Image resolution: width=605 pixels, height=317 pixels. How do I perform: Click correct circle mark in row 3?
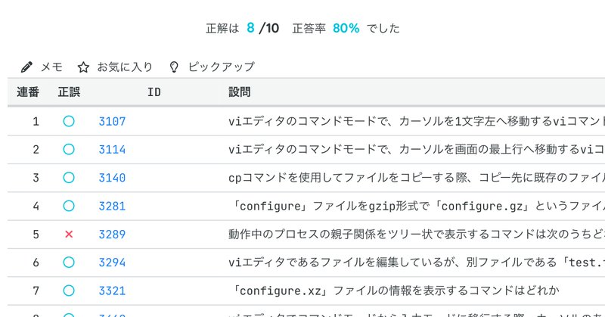(69, 178)
